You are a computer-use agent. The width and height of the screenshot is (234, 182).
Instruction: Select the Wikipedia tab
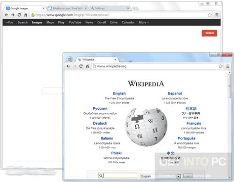pos(97,60)
